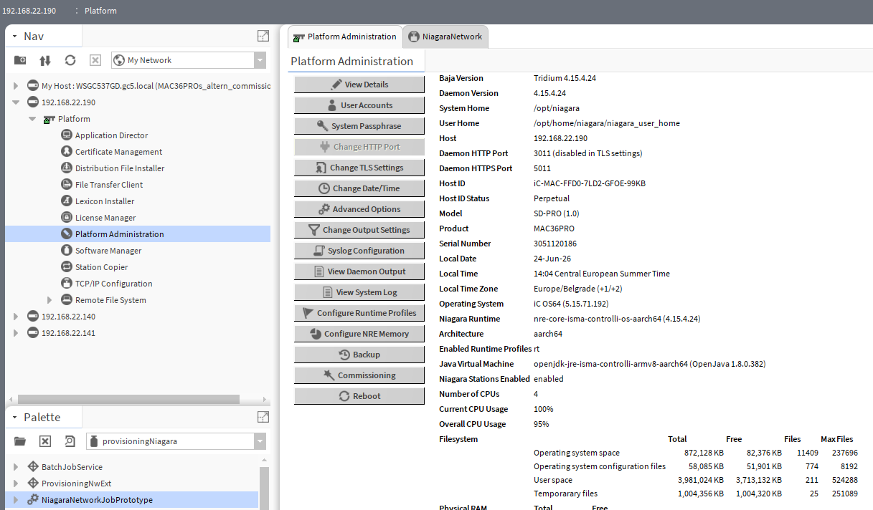Click the BatchJobService palette icon
Viewport: 873px width, 510px height.
tap(33, 467)
